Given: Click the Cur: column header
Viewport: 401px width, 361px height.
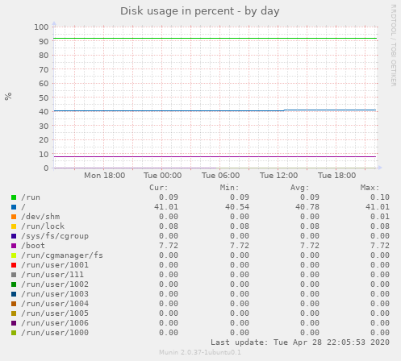Looking at the screenshot, I should tap(159, 188).
